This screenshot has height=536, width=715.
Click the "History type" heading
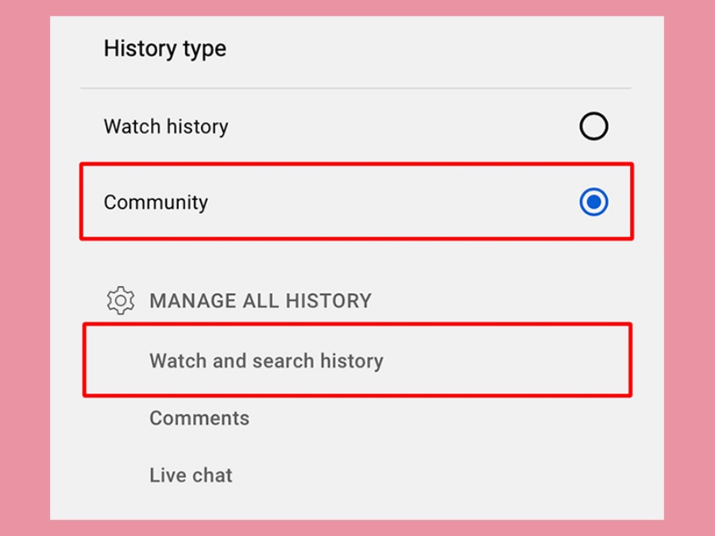(x=164, y=48)
